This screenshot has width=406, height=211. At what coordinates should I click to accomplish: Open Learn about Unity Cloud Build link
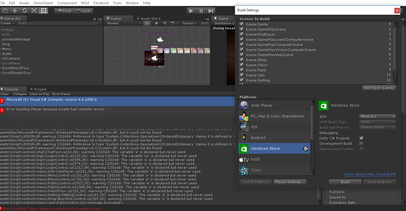[370, 174]
